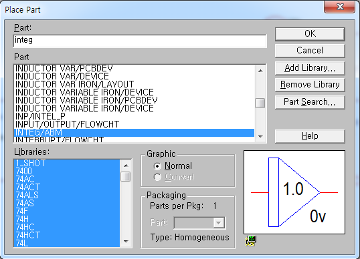Open Part Search
The height and width of the screenshot is (259, 360).
coord(310,102)
